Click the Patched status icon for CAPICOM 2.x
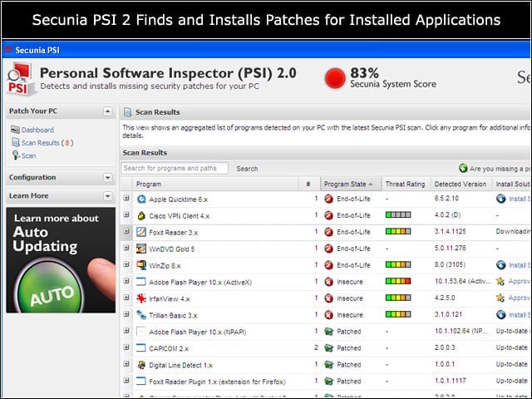532x399 pixels. pyautogui.click(x=328, y=347)
